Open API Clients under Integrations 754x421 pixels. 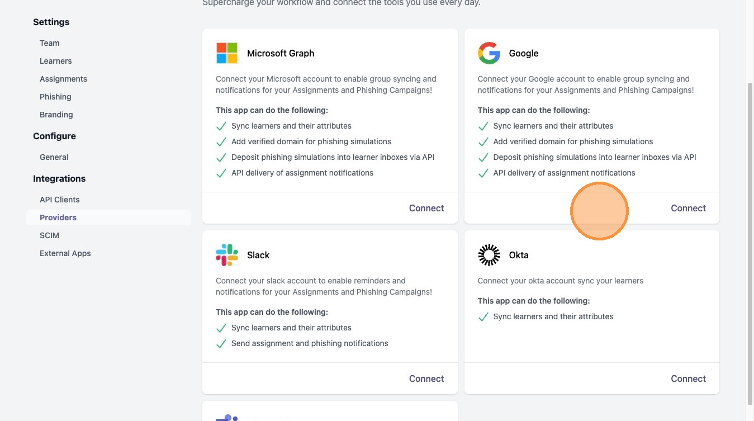tap(60, 200)
